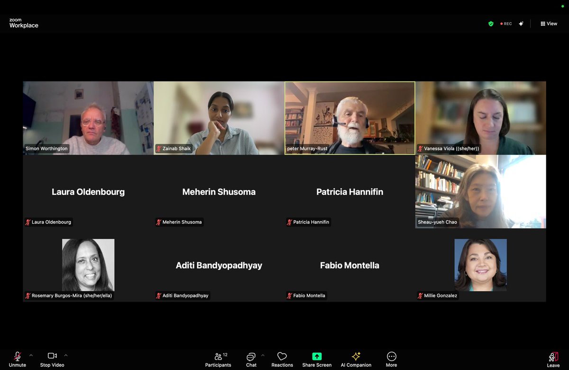Image resolution: width=569 pixels, height=370 pixels.
Task: Open AI Companion
Action: tap(356, 360)
